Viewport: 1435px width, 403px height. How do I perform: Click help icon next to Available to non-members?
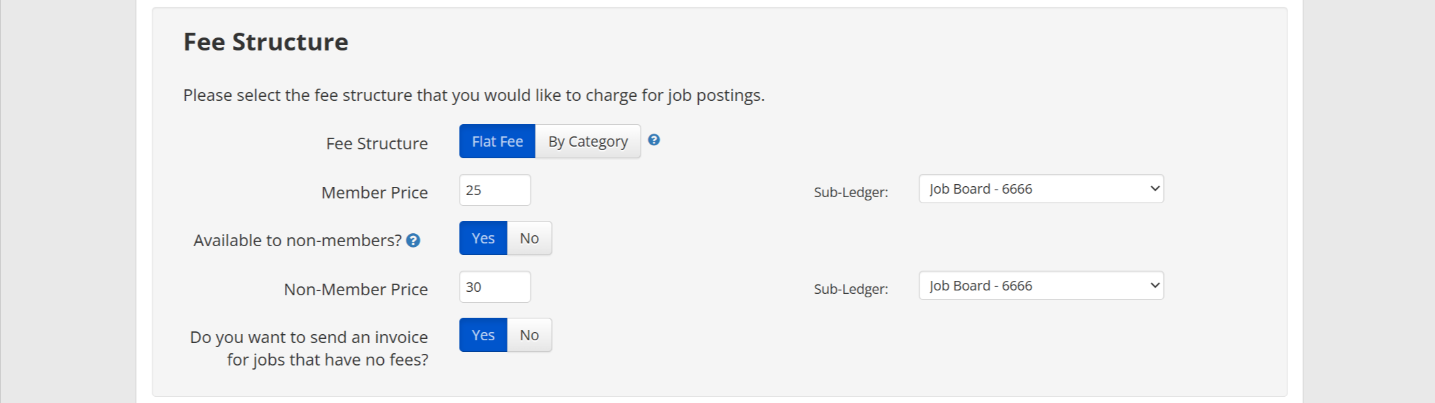coord(413,241)
